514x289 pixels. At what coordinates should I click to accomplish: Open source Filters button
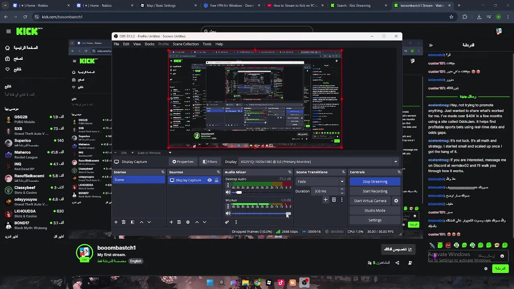tap(210, 162)
